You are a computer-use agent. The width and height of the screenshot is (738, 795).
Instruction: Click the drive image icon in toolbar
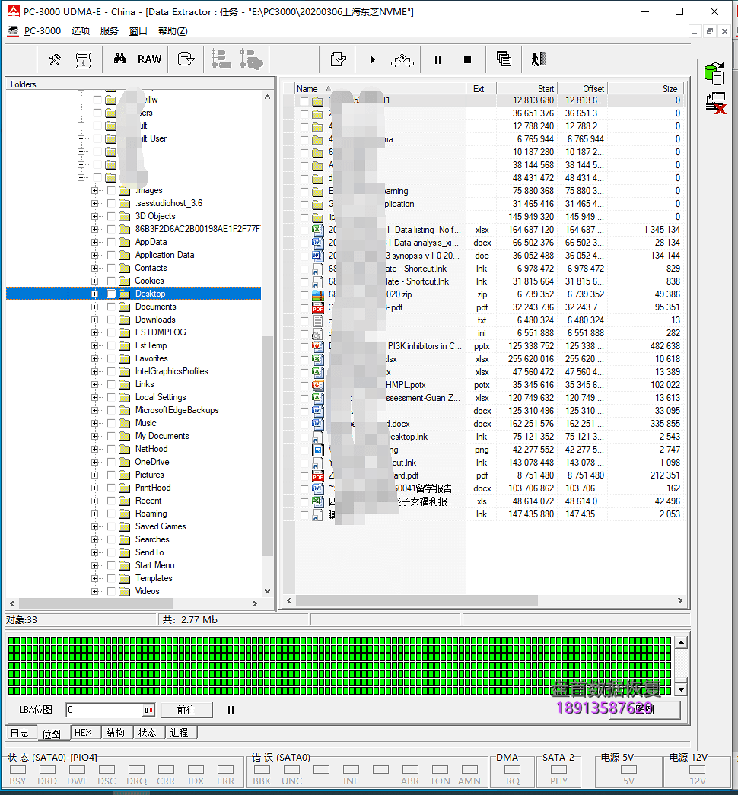coord(186,59)
